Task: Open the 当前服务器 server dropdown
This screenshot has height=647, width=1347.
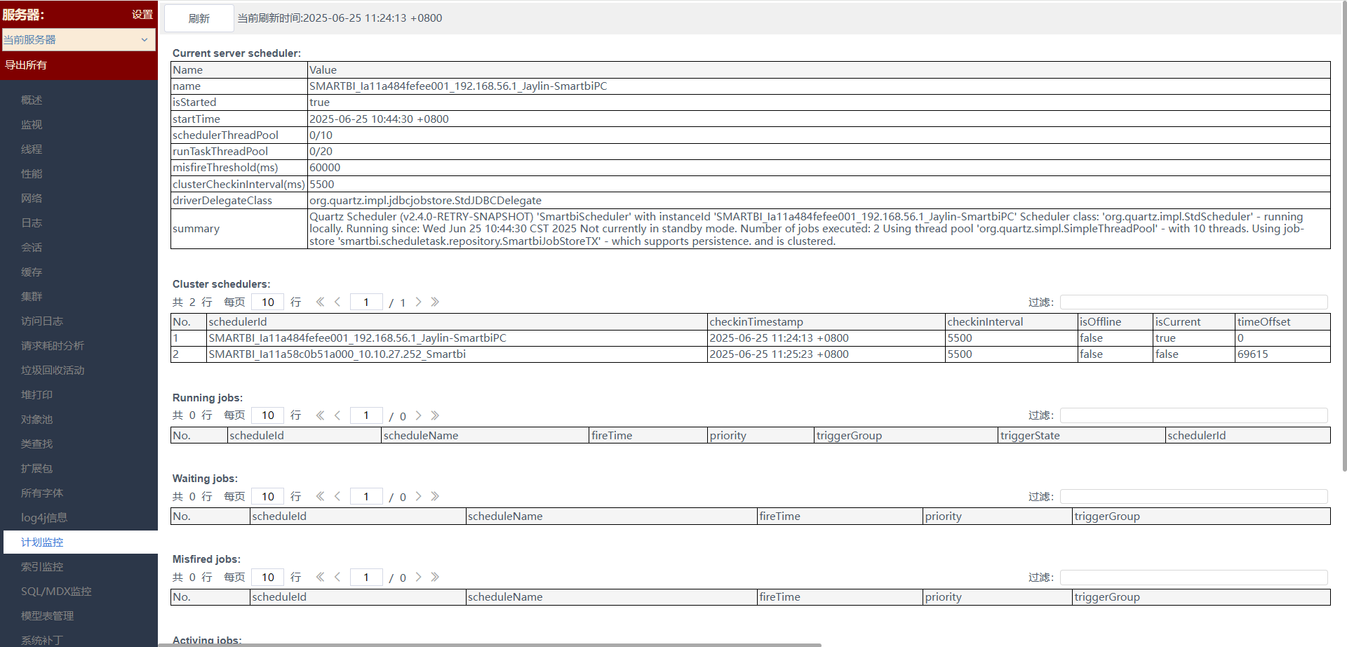Action: tap(79, 39)
